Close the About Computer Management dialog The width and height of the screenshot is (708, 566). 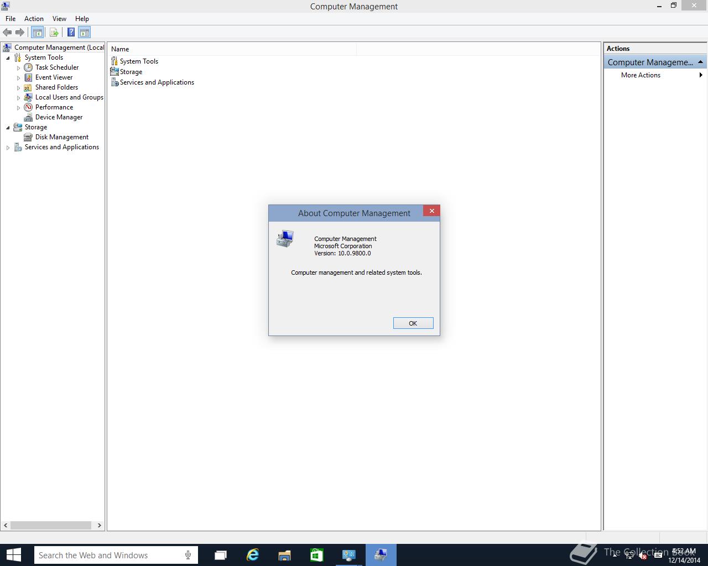(431, 211)
